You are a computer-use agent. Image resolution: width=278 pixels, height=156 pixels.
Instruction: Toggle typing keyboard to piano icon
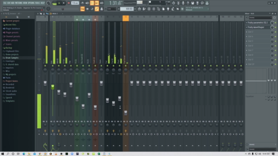click(83, 9)
